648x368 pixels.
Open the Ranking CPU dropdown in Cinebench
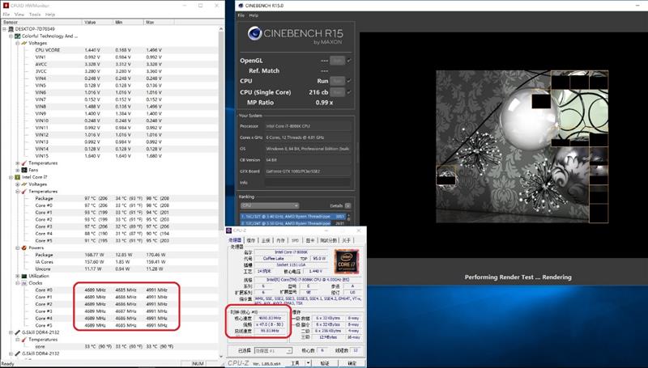[x=270, y=205]
